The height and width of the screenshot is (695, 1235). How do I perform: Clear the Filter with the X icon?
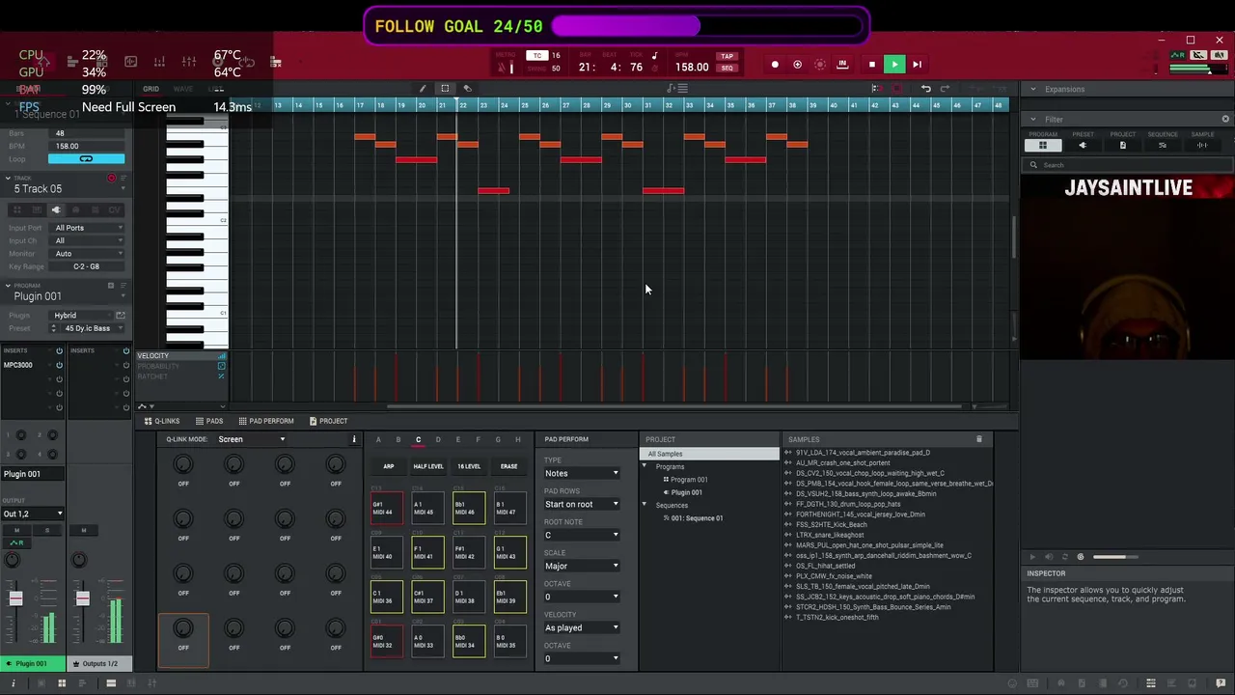[x=1225, y=120]
